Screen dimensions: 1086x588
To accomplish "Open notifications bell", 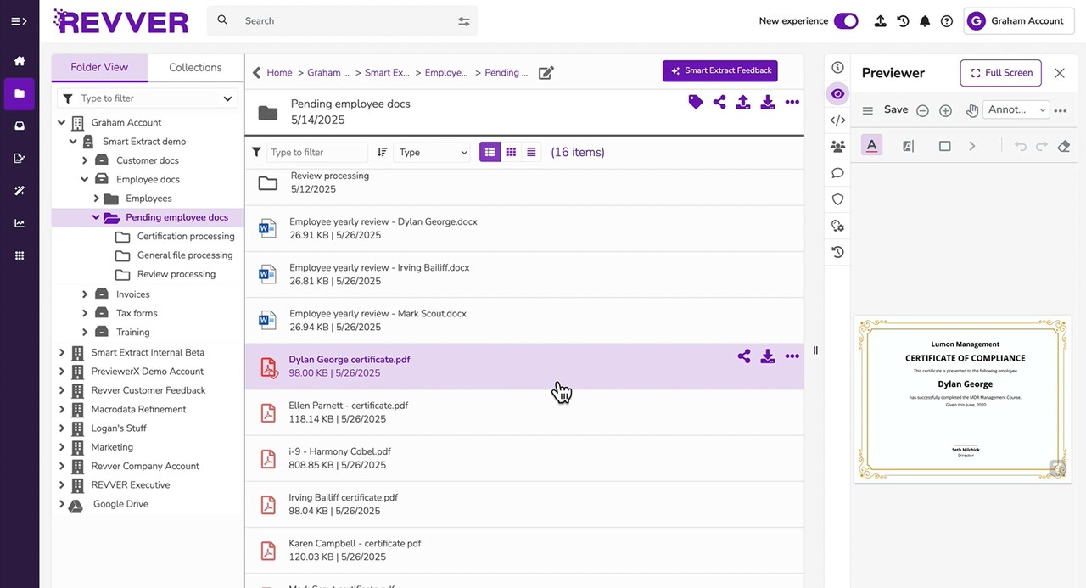I will (x=925, y=21).
